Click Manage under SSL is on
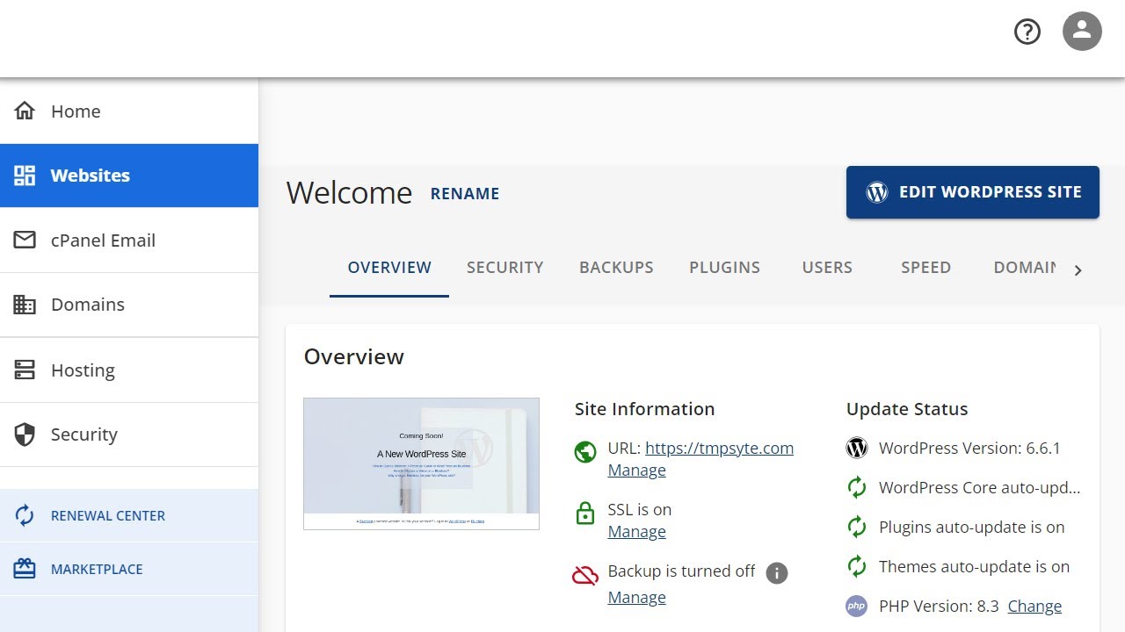This screenshot has width=1125, height=632. [x=637, y=531]
